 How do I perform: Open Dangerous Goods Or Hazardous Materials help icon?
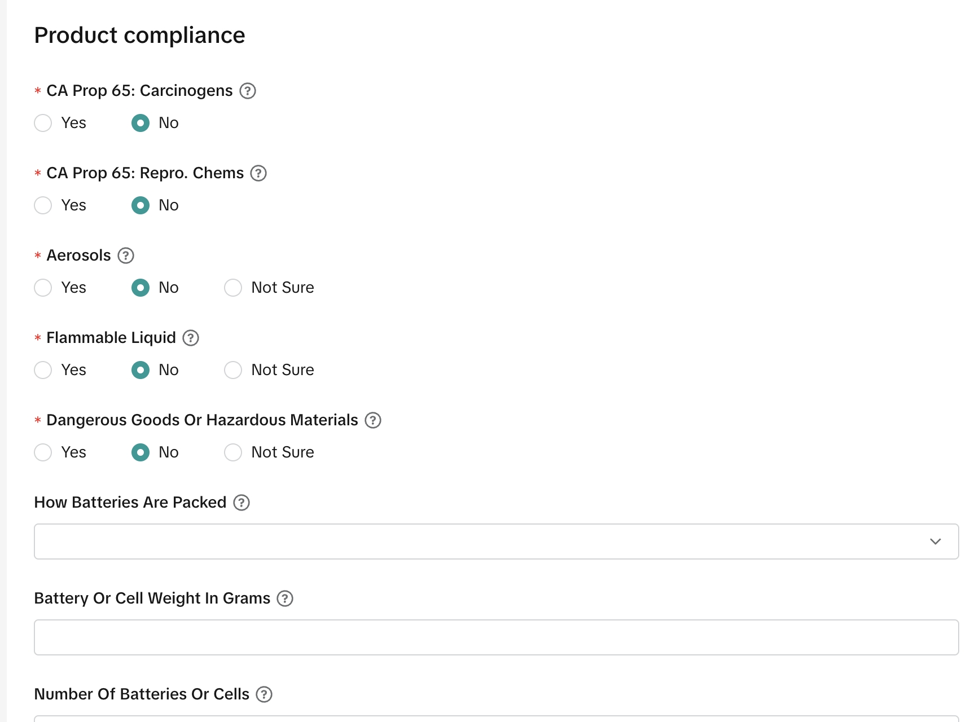click(373, 420)
